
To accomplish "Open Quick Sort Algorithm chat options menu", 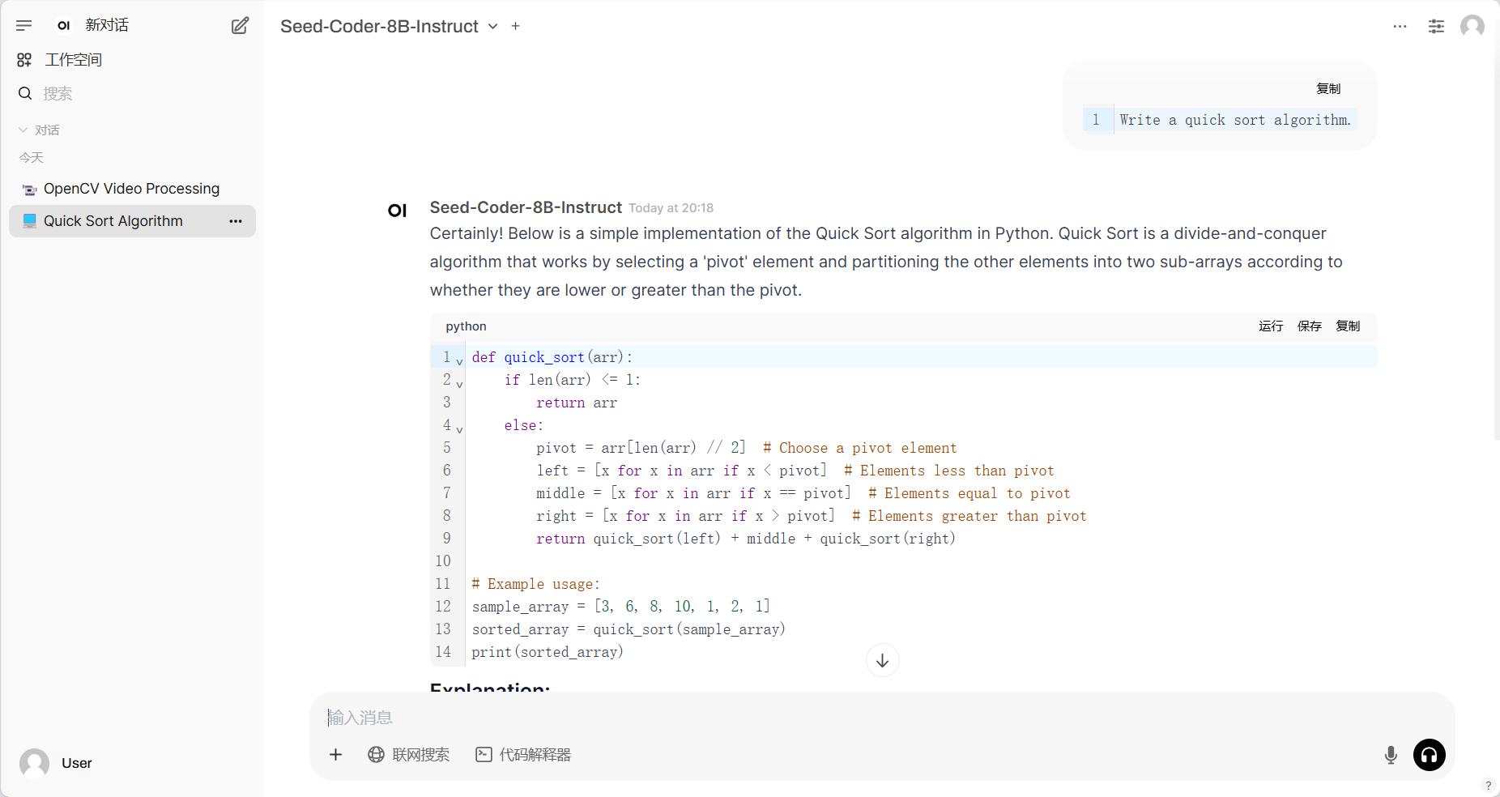I will pos(236,221).
